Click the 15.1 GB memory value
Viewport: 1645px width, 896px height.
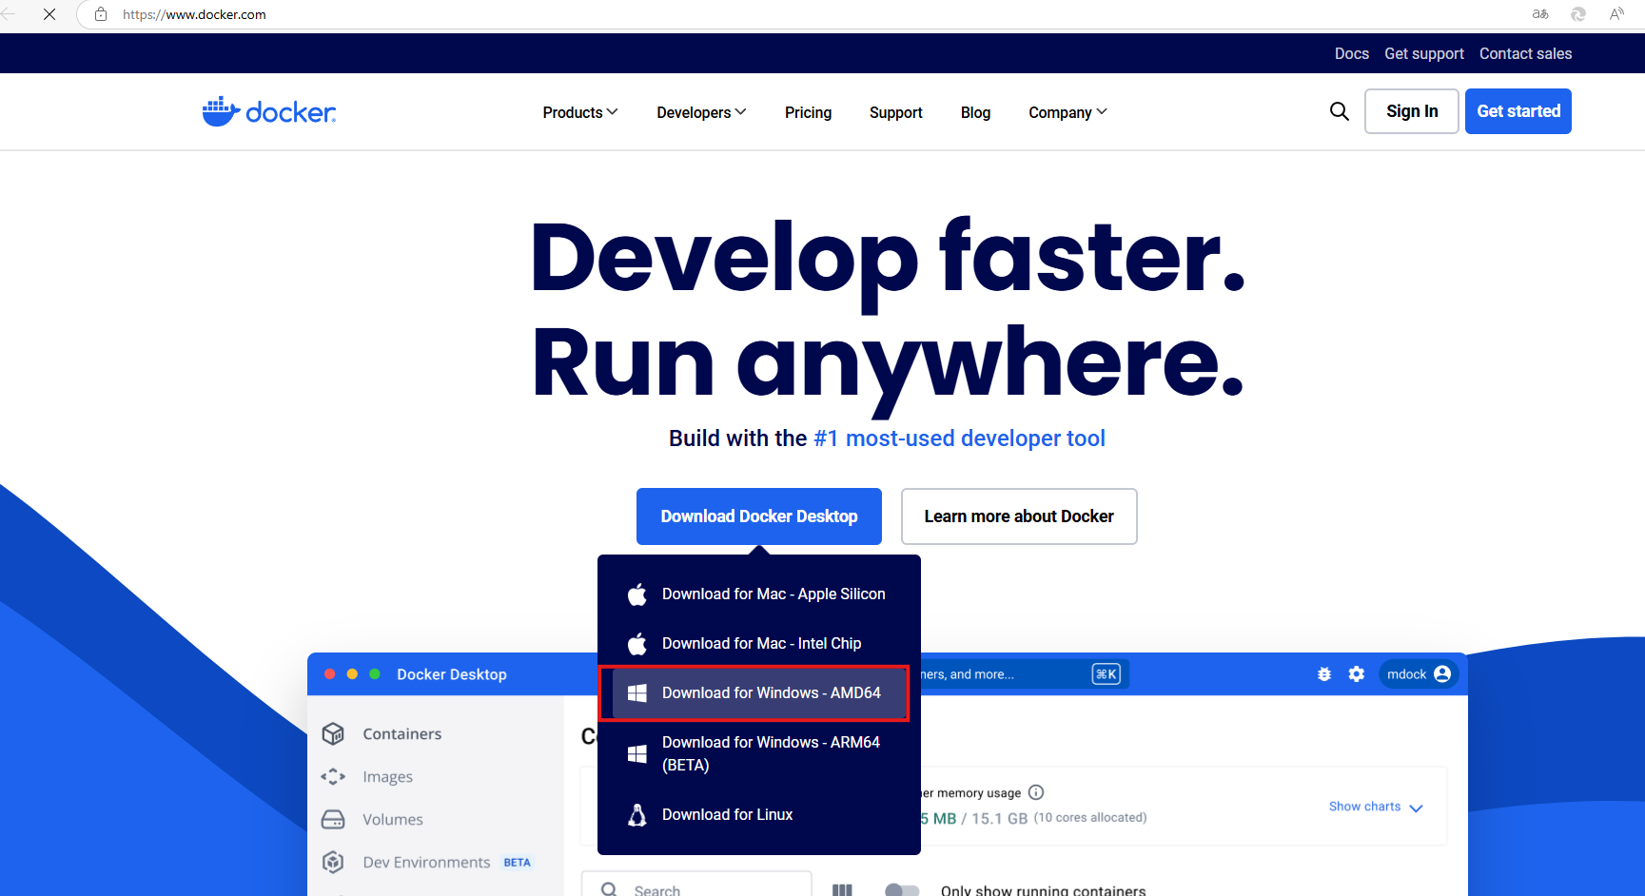coord(999,818)
